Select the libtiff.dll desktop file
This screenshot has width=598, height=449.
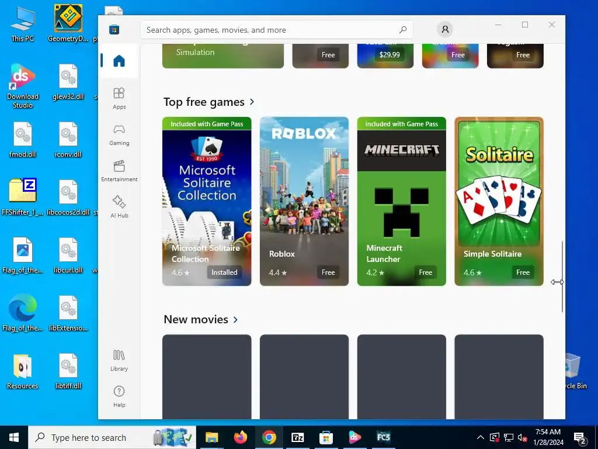68,371
